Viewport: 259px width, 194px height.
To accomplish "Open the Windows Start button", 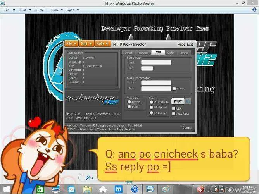I will coord(7,189).
